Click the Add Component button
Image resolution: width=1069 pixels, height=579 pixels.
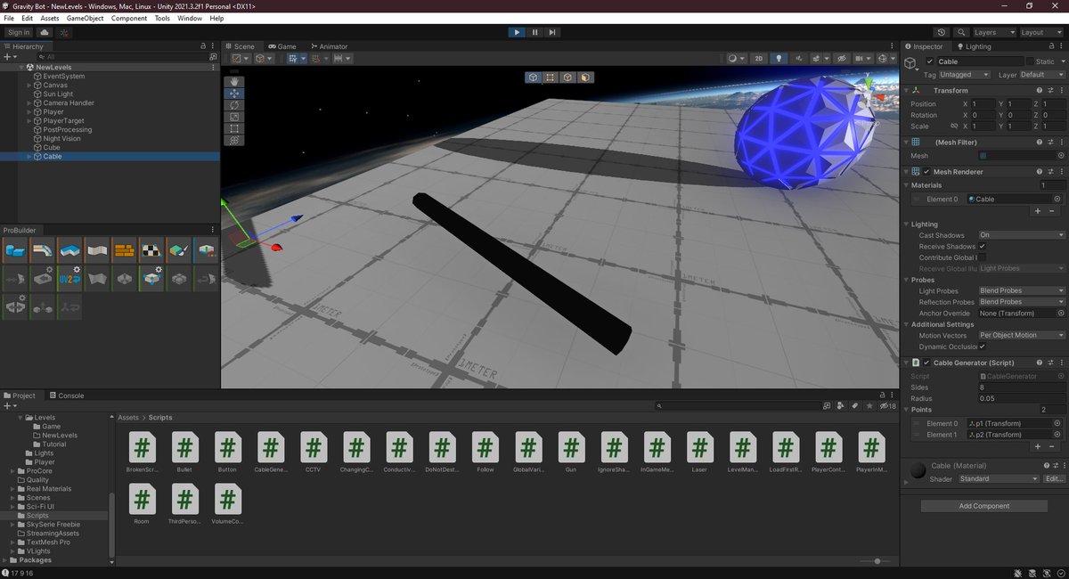[x=983, y=505]
